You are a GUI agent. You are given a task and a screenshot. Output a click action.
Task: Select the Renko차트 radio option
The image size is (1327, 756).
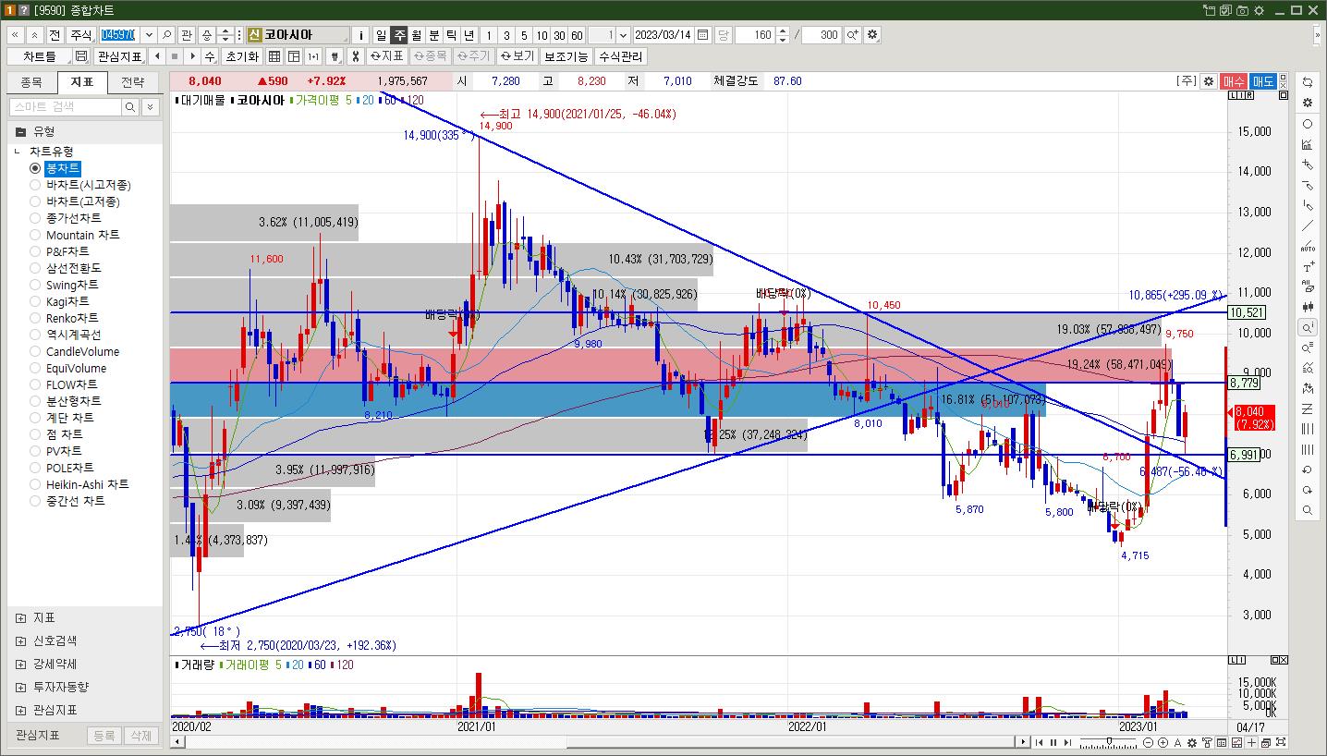(x=35, y=318)
